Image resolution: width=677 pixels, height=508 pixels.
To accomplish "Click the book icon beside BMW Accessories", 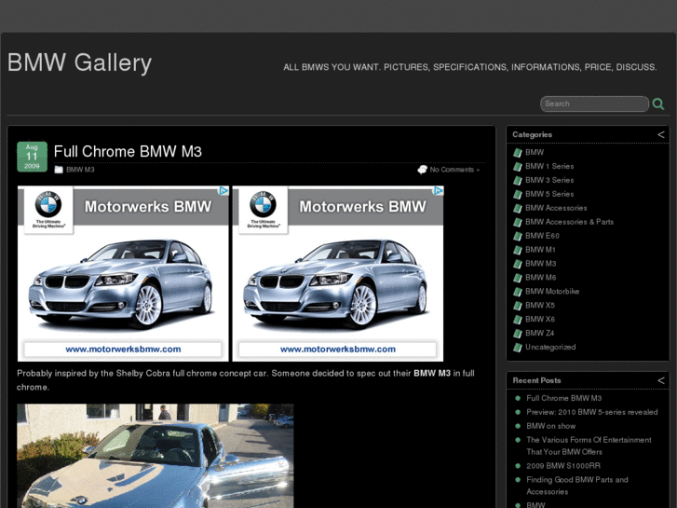I will [518, 208].
